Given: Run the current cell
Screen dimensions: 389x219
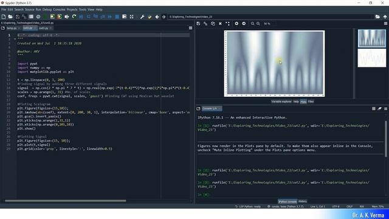Looking at the screenshot, I should [x=52, y=16].
